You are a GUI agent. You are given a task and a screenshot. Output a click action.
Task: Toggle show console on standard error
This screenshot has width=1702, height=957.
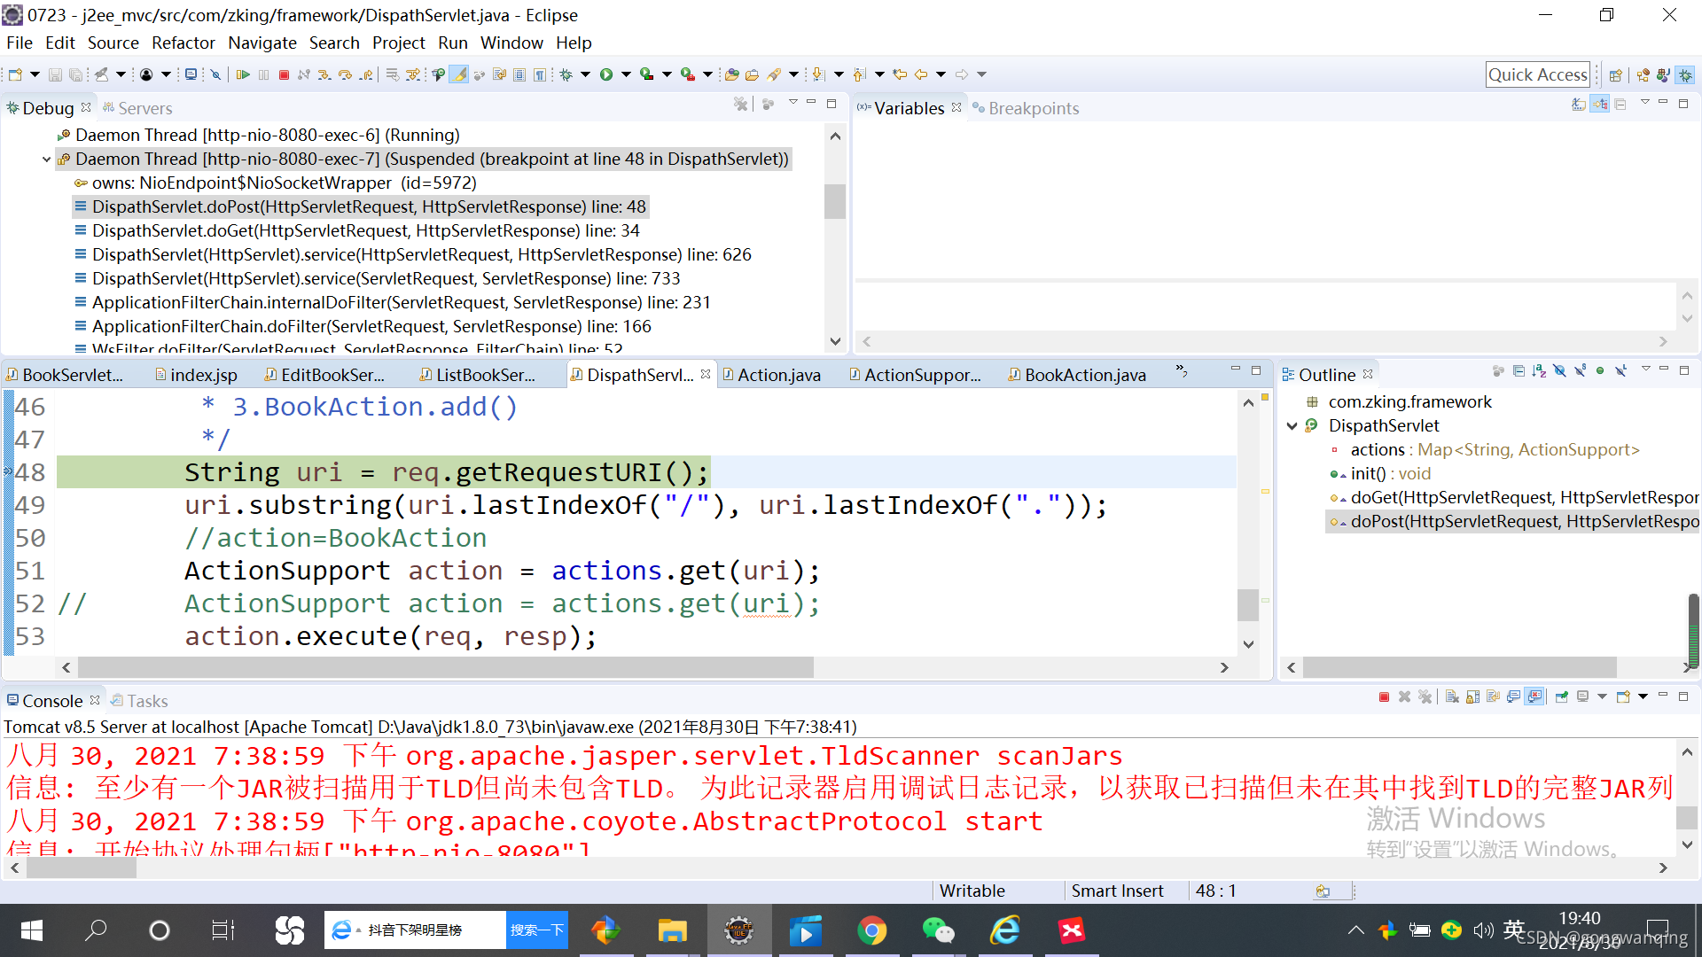click(1534, 696)
